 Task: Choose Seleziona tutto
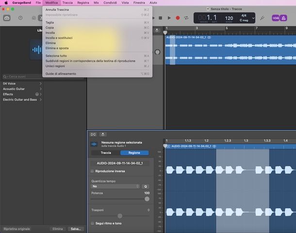[97, 56]
